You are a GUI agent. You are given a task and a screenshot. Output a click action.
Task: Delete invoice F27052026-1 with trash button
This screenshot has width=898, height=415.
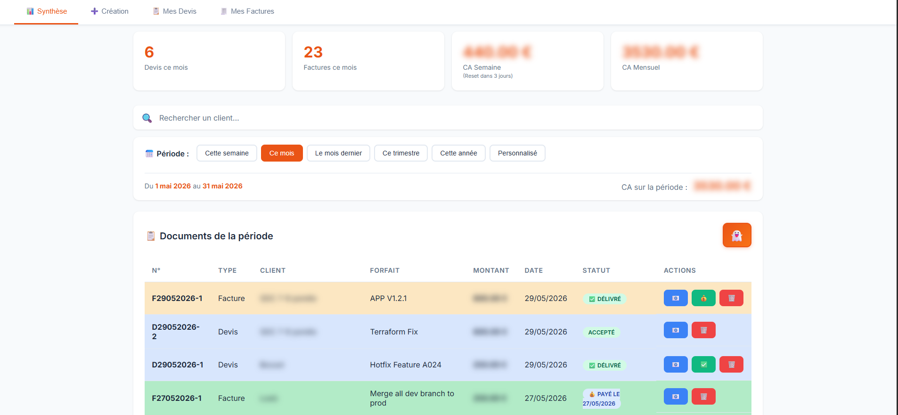click(703, 397)
